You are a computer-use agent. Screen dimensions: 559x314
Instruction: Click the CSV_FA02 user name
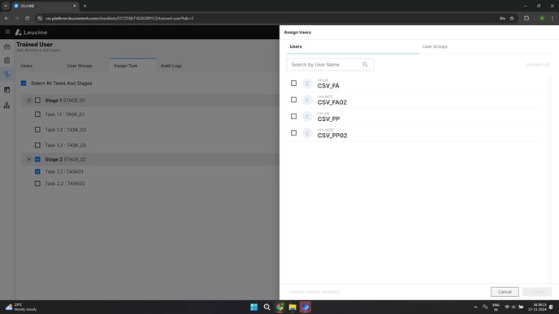tap(331, 102)
